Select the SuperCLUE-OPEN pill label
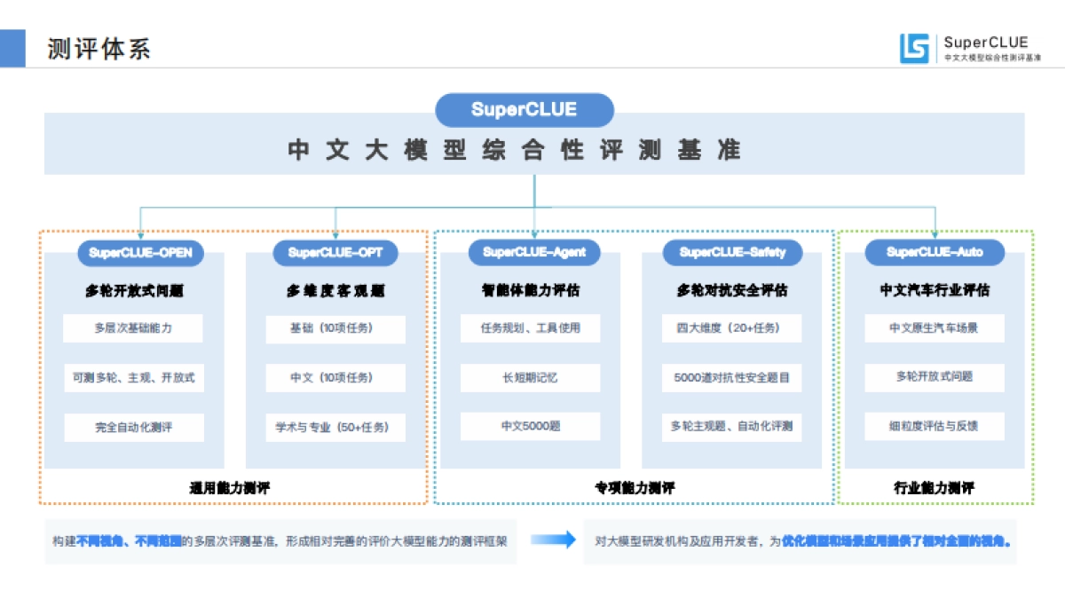 pyautogui.click(x=140, y=253)
